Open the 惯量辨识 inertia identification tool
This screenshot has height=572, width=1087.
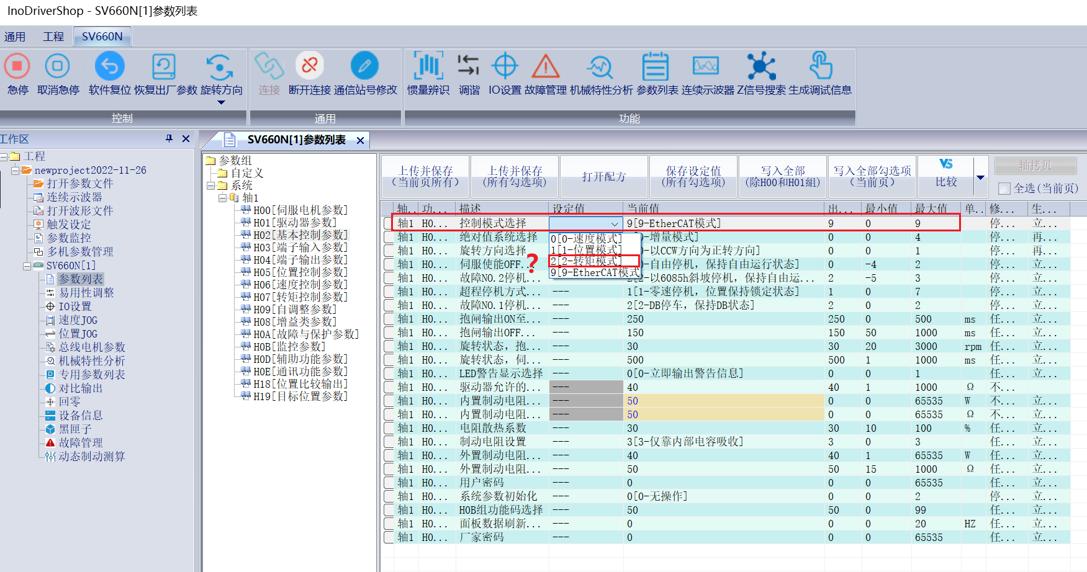tap(428, 66)
